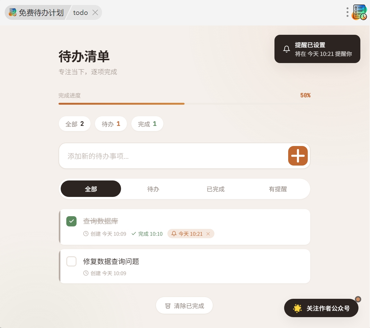Switch to the 待办 filter tab
The image size is (370, 328).
[153, 189]
